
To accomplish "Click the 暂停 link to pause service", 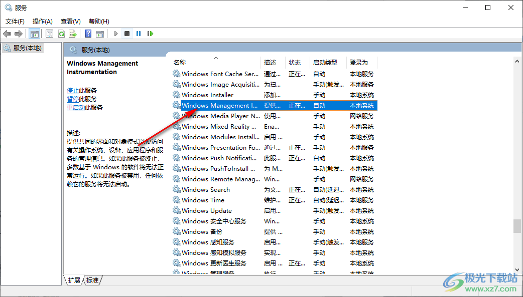I will click(x=73, y=99).
